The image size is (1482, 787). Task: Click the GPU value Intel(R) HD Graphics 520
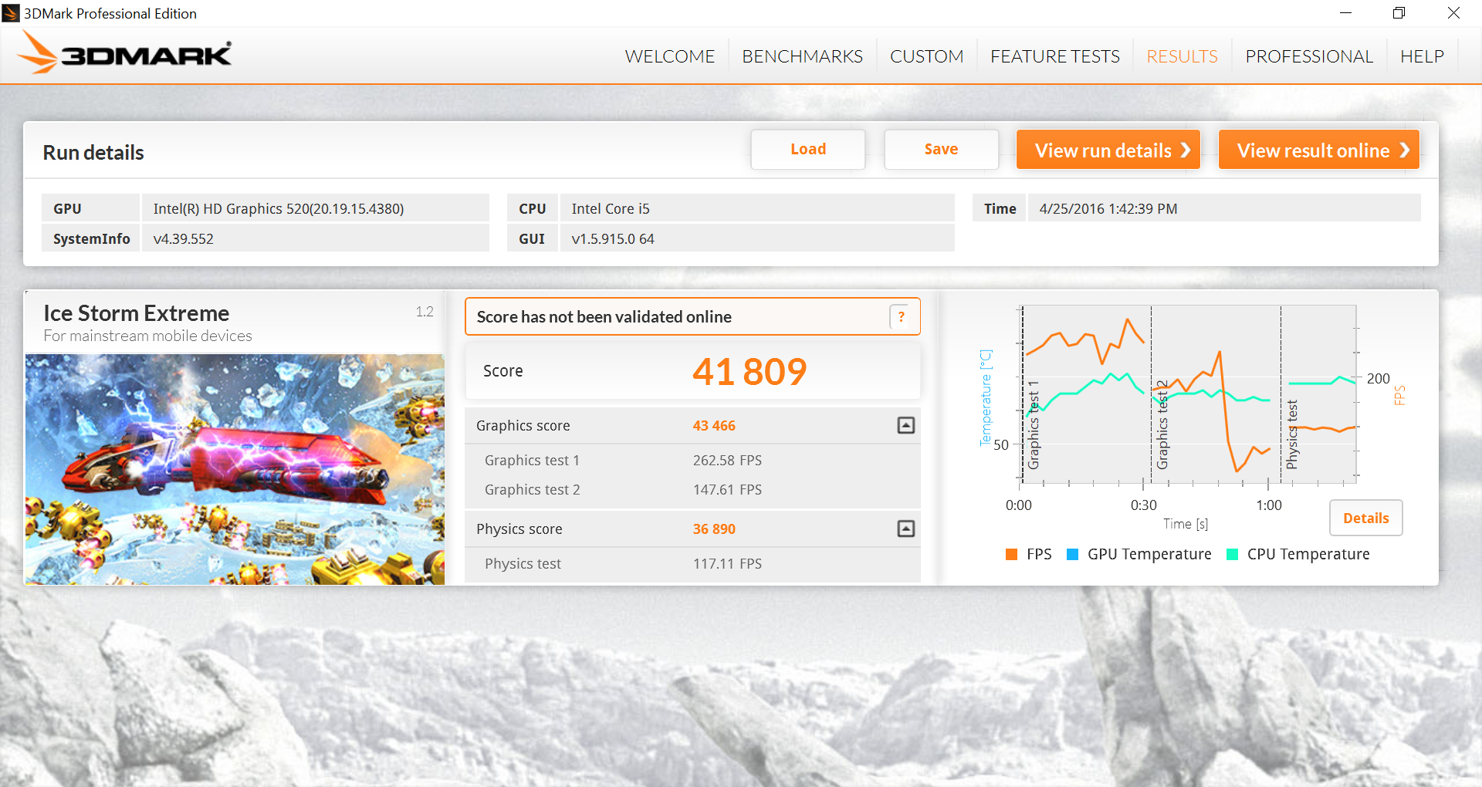click(x=279, y=208)
